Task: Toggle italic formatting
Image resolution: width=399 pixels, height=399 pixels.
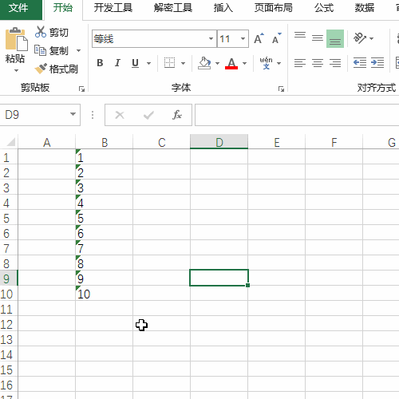Action: click(x=117, y=63)
